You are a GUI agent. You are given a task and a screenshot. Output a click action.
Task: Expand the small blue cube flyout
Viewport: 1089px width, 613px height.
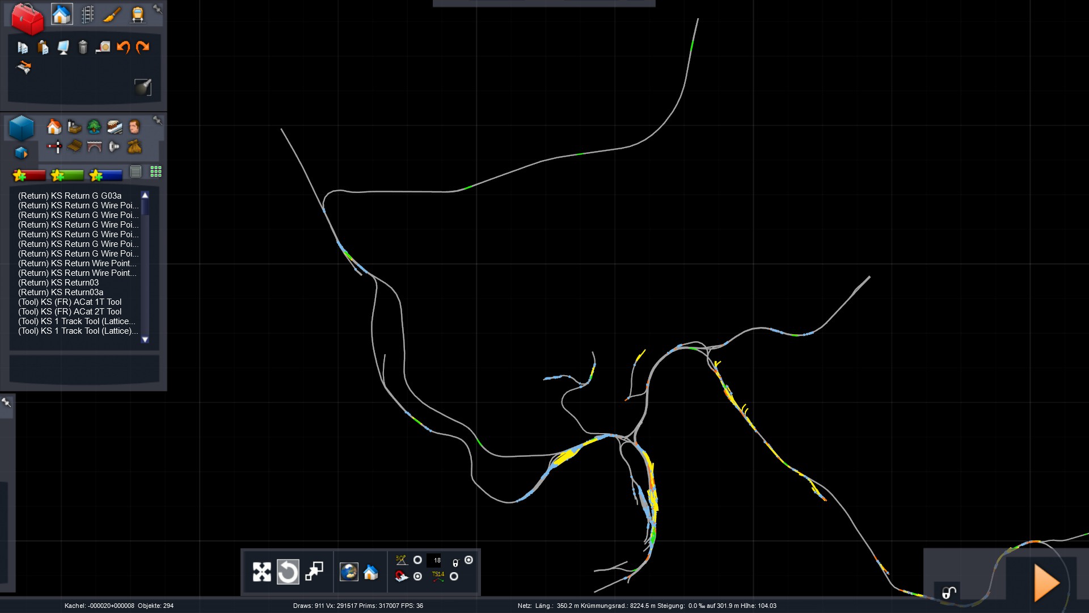click(x=21, y=153)
